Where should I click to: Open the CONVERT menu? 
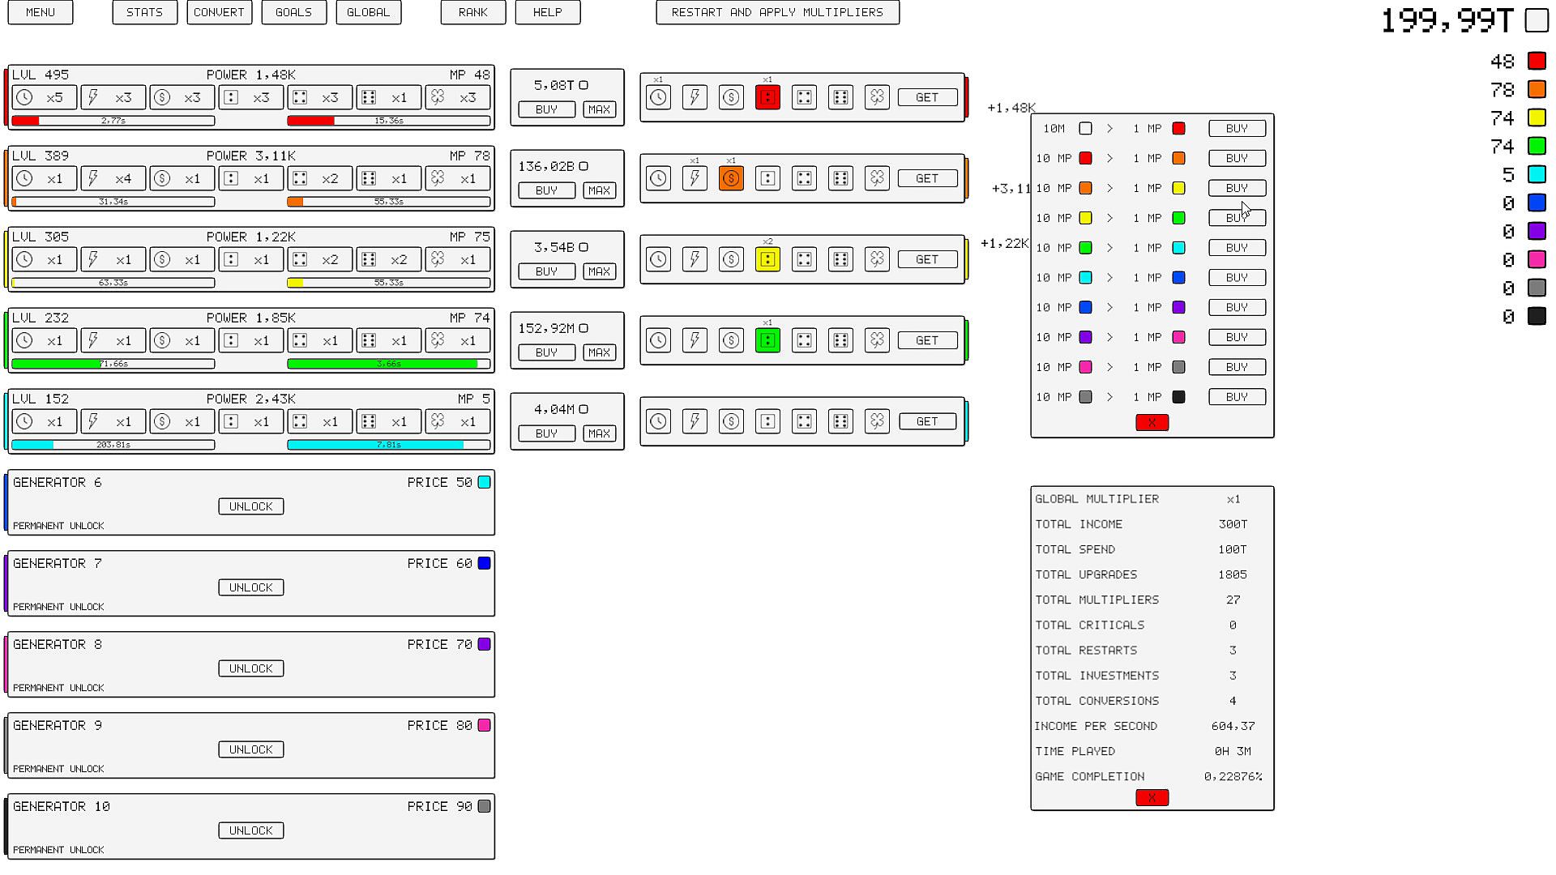(x=219, y=12)
